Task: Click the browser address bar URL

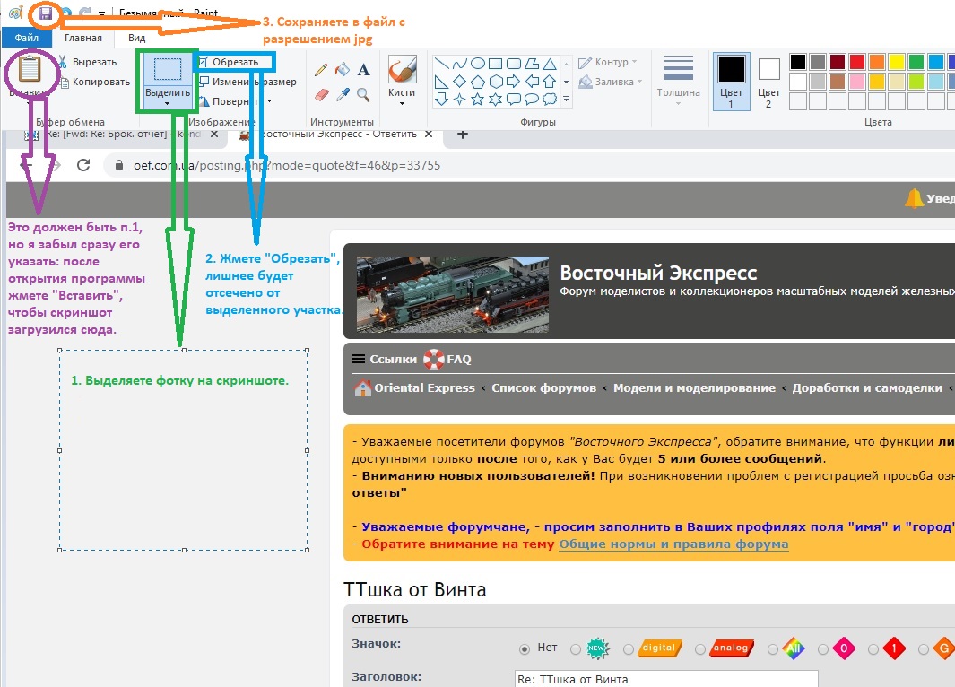Action: [287, 165]
